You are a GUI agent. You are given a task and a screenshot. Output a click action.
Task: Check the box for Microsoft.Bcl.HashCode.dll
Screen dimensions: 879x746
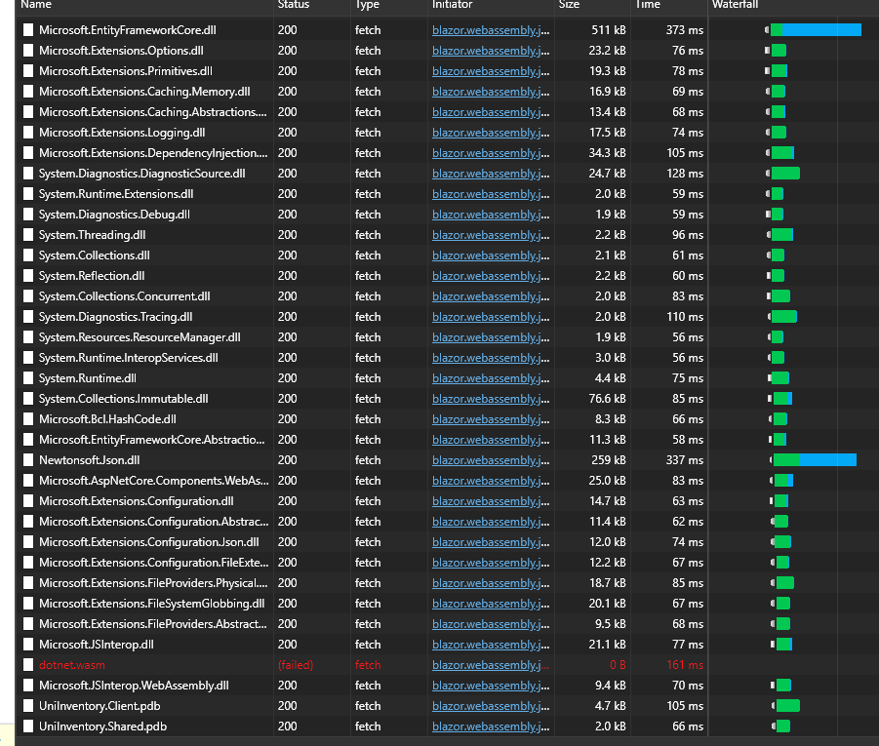click(x=27, y=418)
